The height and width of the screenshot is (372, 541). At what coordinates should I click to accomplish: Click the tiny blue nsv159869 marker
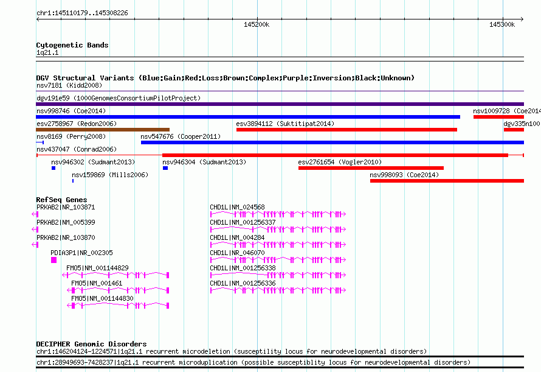point(73,181)
